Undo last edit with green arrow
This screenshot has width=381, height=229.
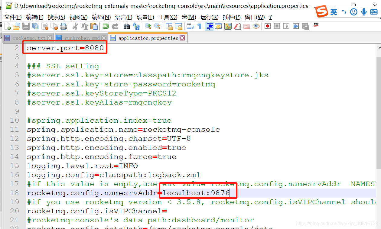(x=106, y=26)
